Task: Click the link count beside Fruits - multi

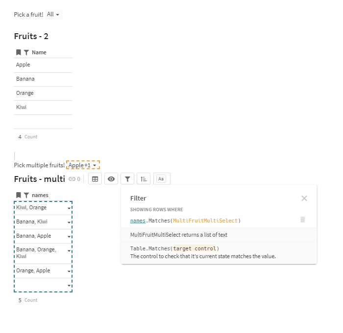Action: click(74, 179)
